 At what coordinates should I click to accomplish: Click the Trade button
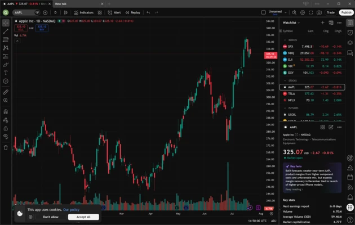coord(331,12)
